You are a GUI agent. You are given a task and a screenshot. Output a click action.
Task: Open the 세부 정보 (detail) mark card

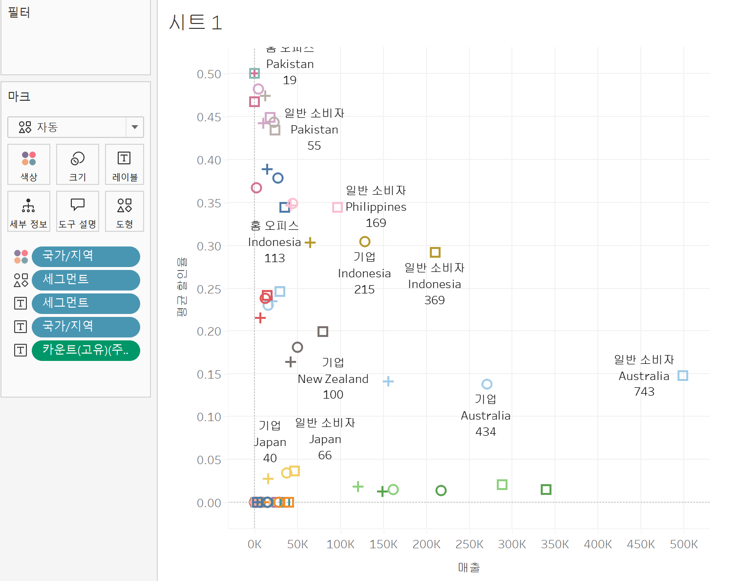(29, 211)
